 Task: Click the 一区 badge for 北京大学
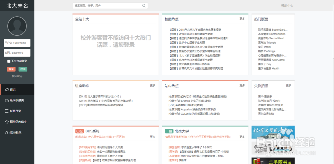169,131
